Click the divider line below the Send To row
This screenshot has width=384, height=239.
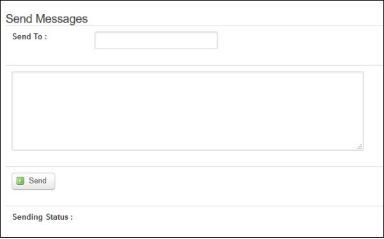tap(194, 65)
